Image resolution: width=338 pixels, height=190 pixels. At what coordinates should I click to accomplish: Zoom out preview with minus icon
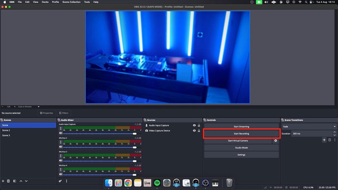pos(2,107)
